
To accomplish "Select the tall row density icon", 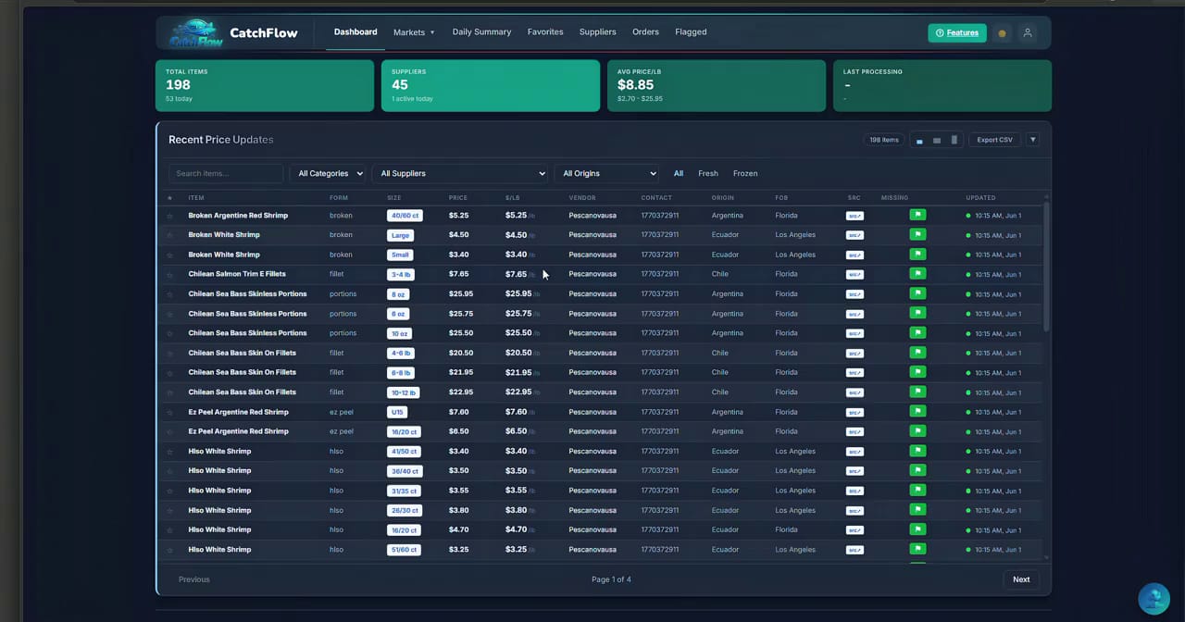I will 954,140.
